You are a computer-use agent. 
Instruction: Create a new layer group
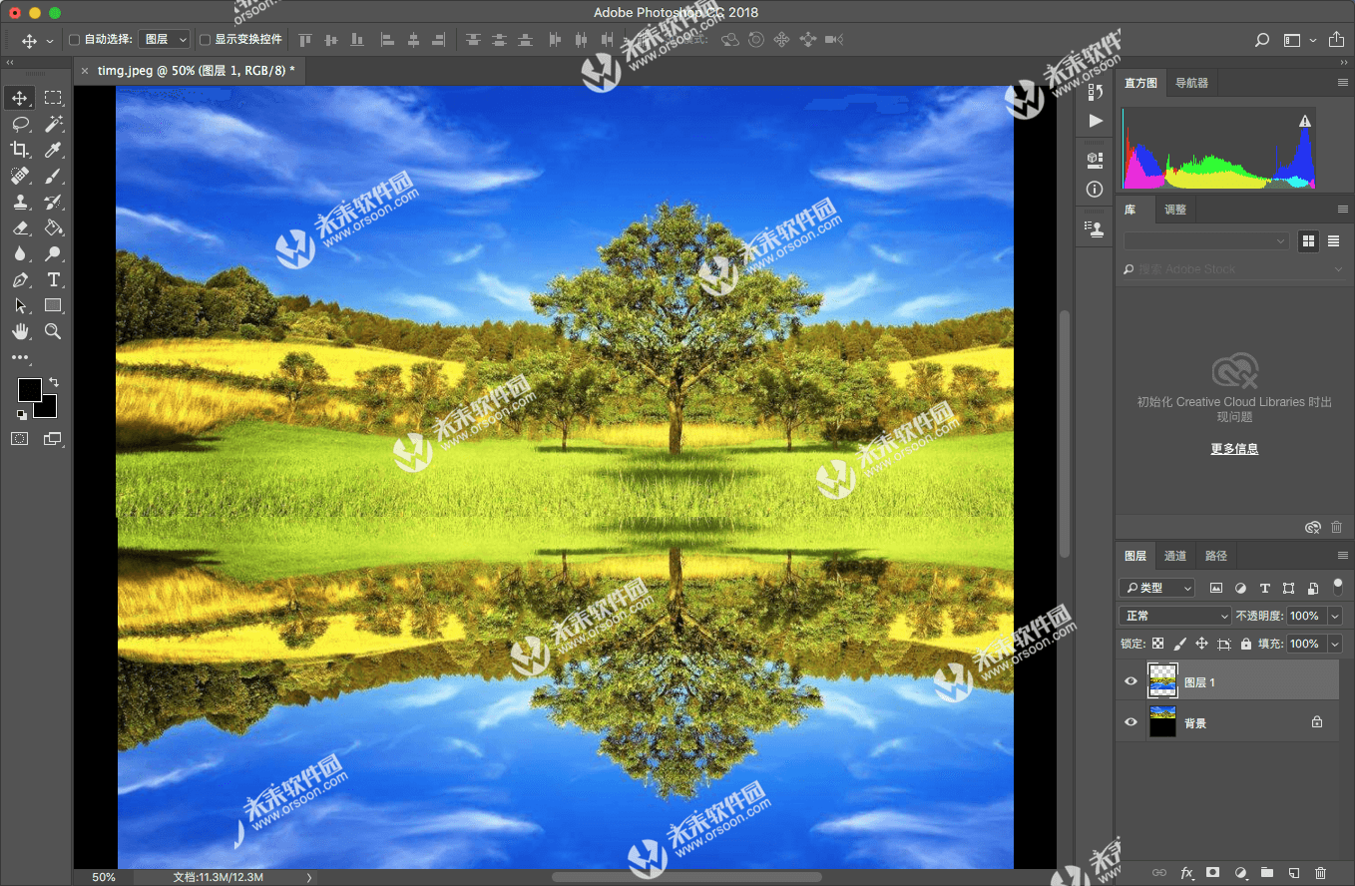[x=1267, y=872]
